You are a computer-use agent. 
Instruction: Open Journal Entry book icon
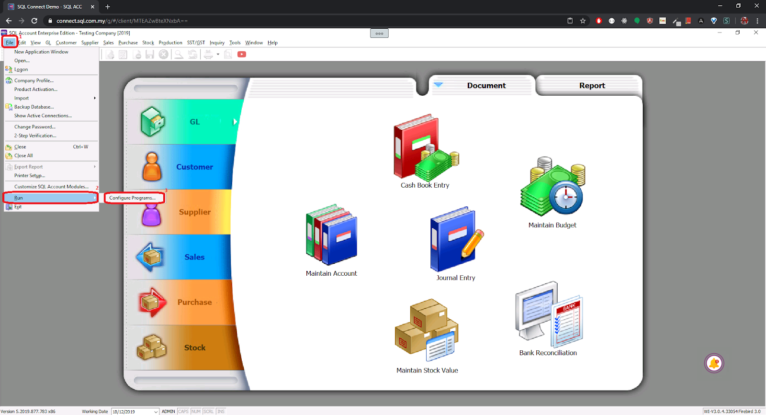[x=456, y=239]
